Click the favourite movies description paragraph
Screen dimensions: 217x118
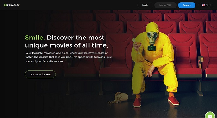(69, 57)
